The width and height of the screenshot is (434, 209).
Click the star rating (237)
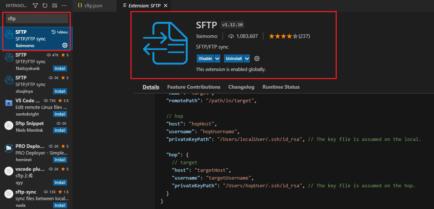(289, 36)
